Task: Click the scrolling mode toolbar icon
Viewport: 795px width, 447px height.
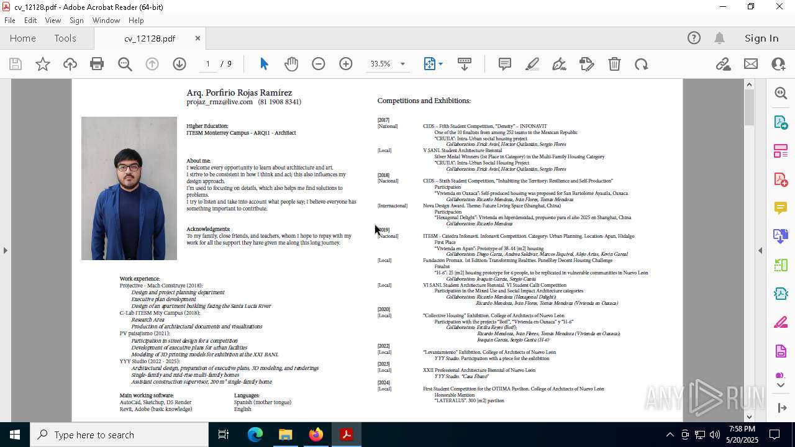Action: click(x=465, y=64)
